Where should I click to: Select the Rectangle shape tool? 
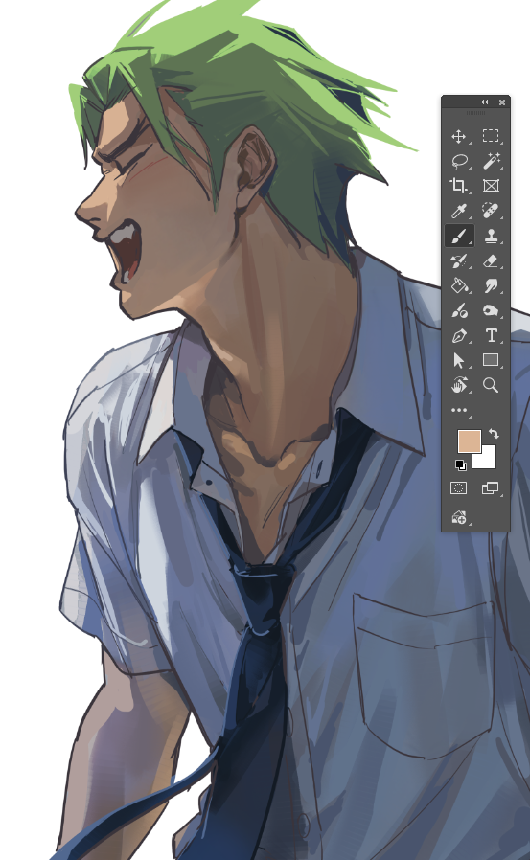(x=491, y=360)
